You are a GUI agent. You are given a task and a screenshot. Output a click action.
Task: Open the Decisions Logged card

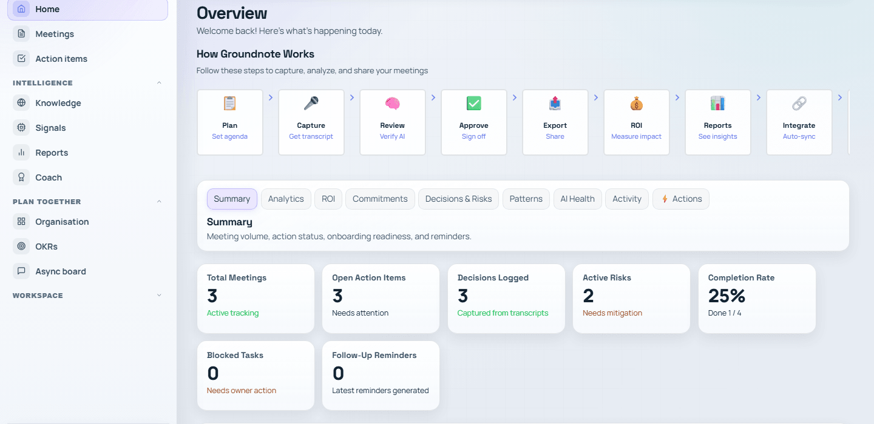point(506,299)
